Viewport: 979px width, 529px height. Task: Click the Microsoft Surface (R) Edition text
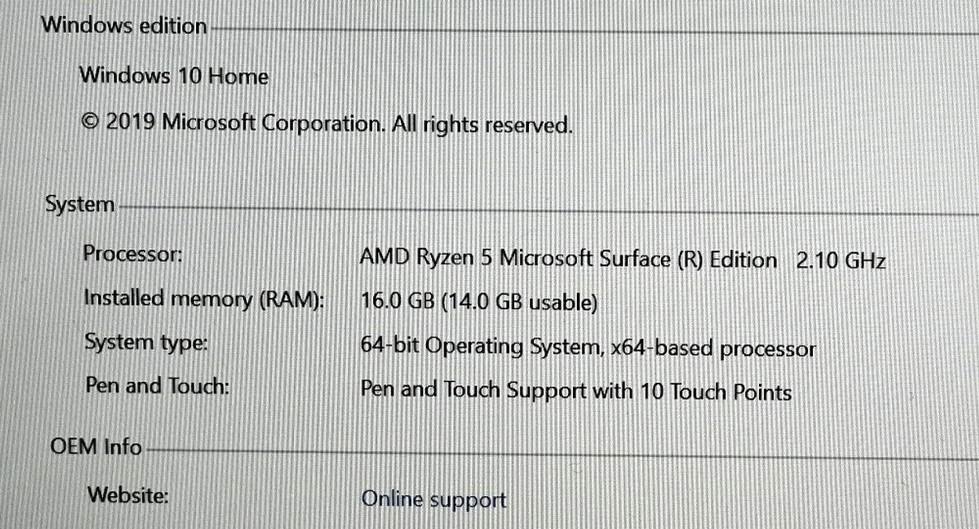point(638,259)
